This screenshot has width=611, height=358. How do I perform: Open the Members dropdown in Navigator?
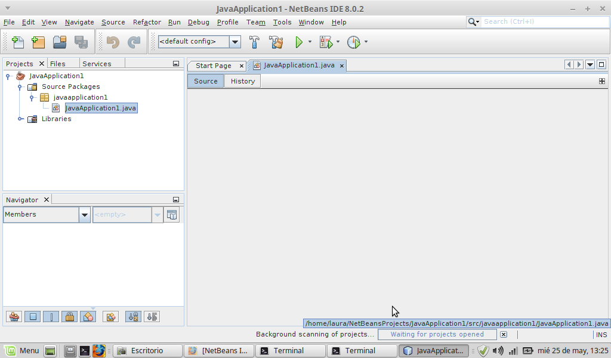85,215
